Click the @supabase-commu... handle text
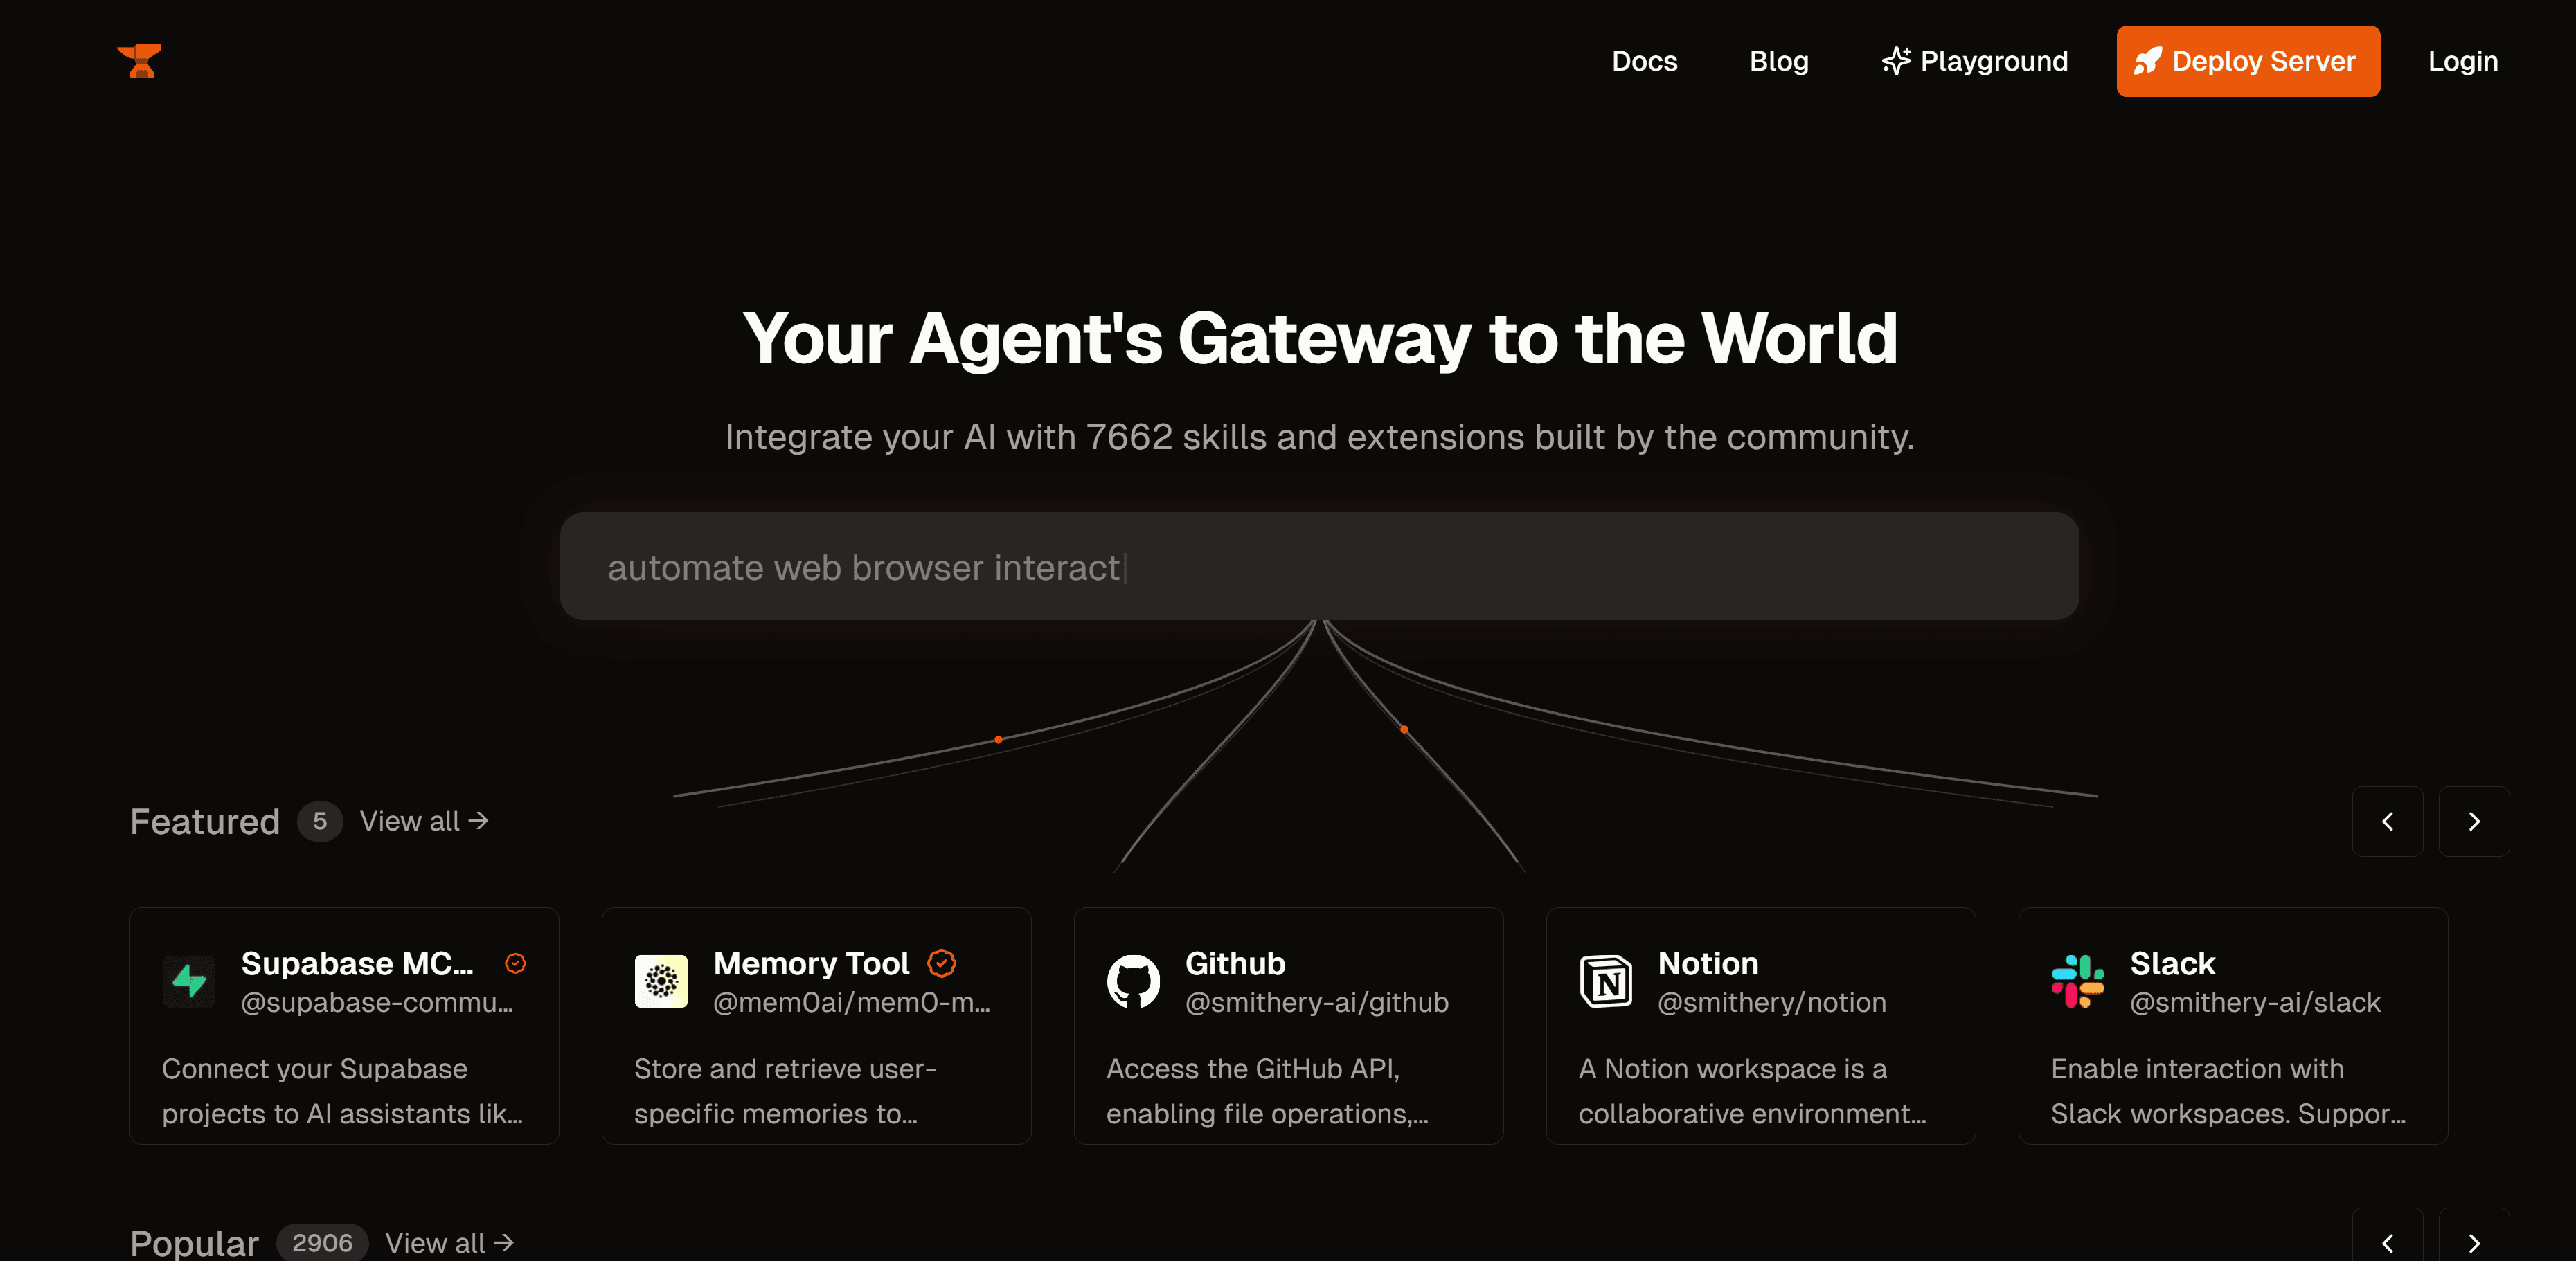2576x1261 pixels. coord(377,1002)
